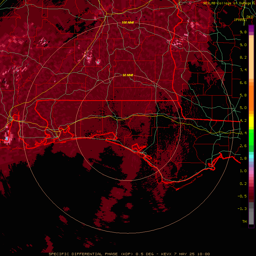Select the 1.0 legend value
Image resolution: width=256 pixels, height=256 pixels.
tap(243, 171)
